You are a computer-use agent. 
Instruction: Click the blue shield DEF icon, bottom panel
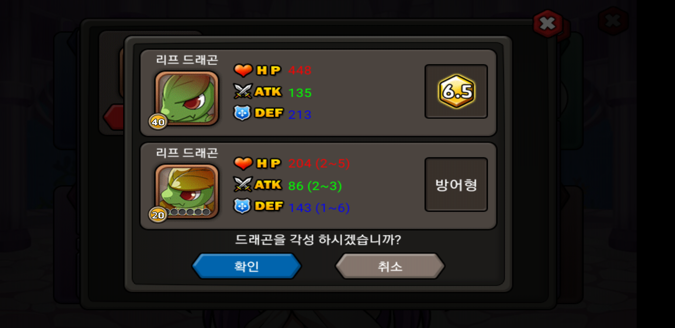point(242,206)
